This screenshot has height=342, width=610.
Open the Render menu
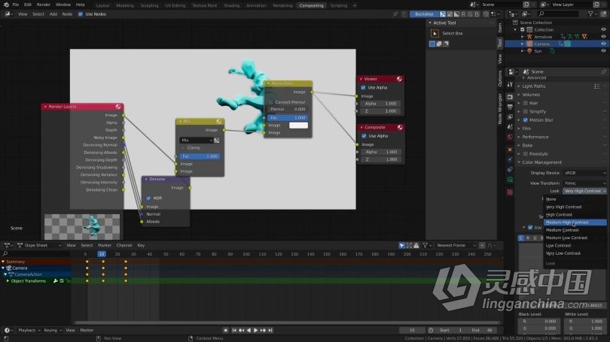(44, 5)
